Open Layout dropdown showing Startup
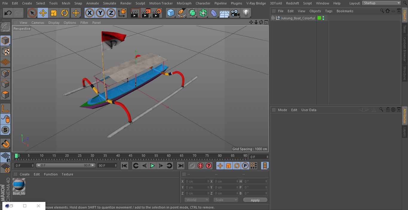This screenshot has width=408, height=210. pyautogui.click(x=382, y=3)
